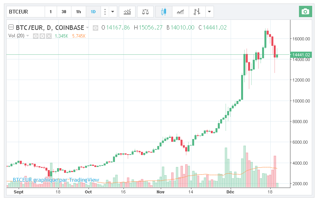Switch to Area chart style
The height and width of the screenshot is (200, 318).
(180, 12)
